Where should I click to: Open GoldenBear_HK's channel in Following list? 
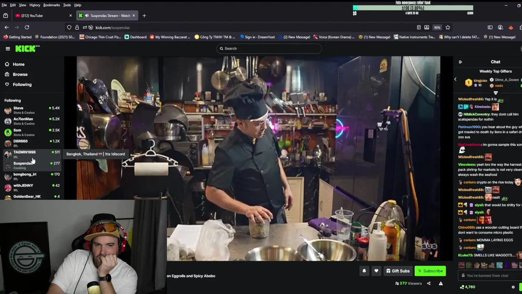(32, 196)
